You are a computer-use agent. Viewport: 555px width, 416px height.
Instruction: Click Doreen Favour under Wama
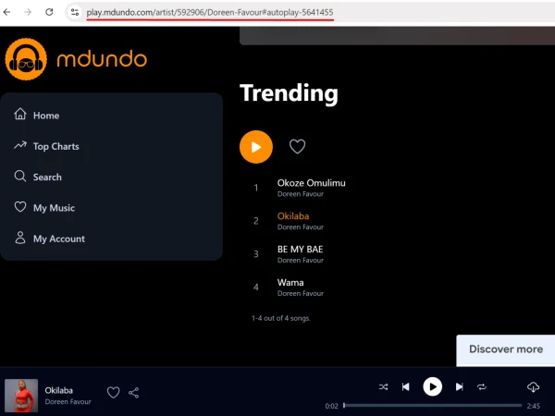(301, 293)
